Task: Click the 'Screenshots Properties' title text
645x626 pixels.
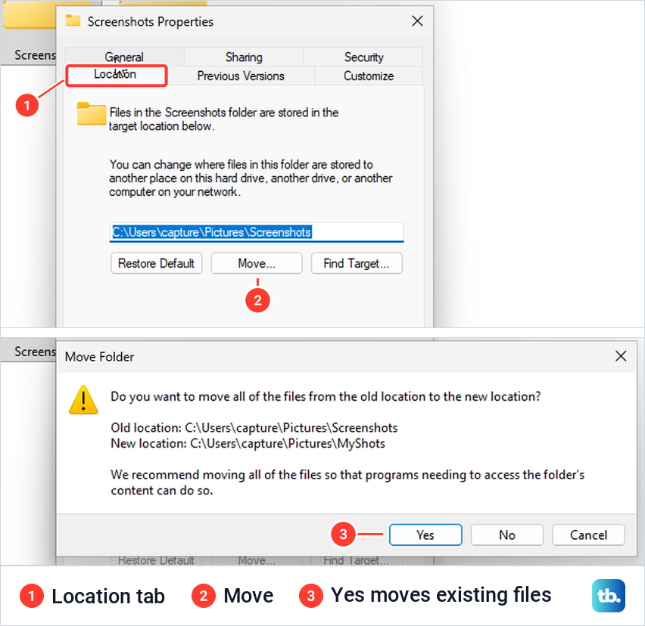Action: tap(150, 21)
